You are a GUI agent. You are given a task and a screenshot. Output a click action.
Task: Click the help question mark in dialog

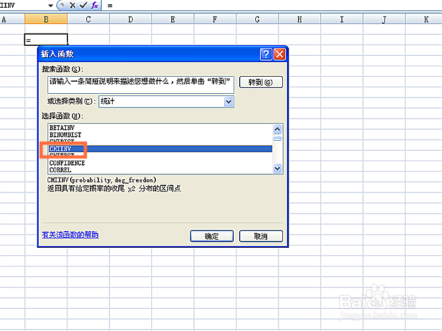coord(266,54)
